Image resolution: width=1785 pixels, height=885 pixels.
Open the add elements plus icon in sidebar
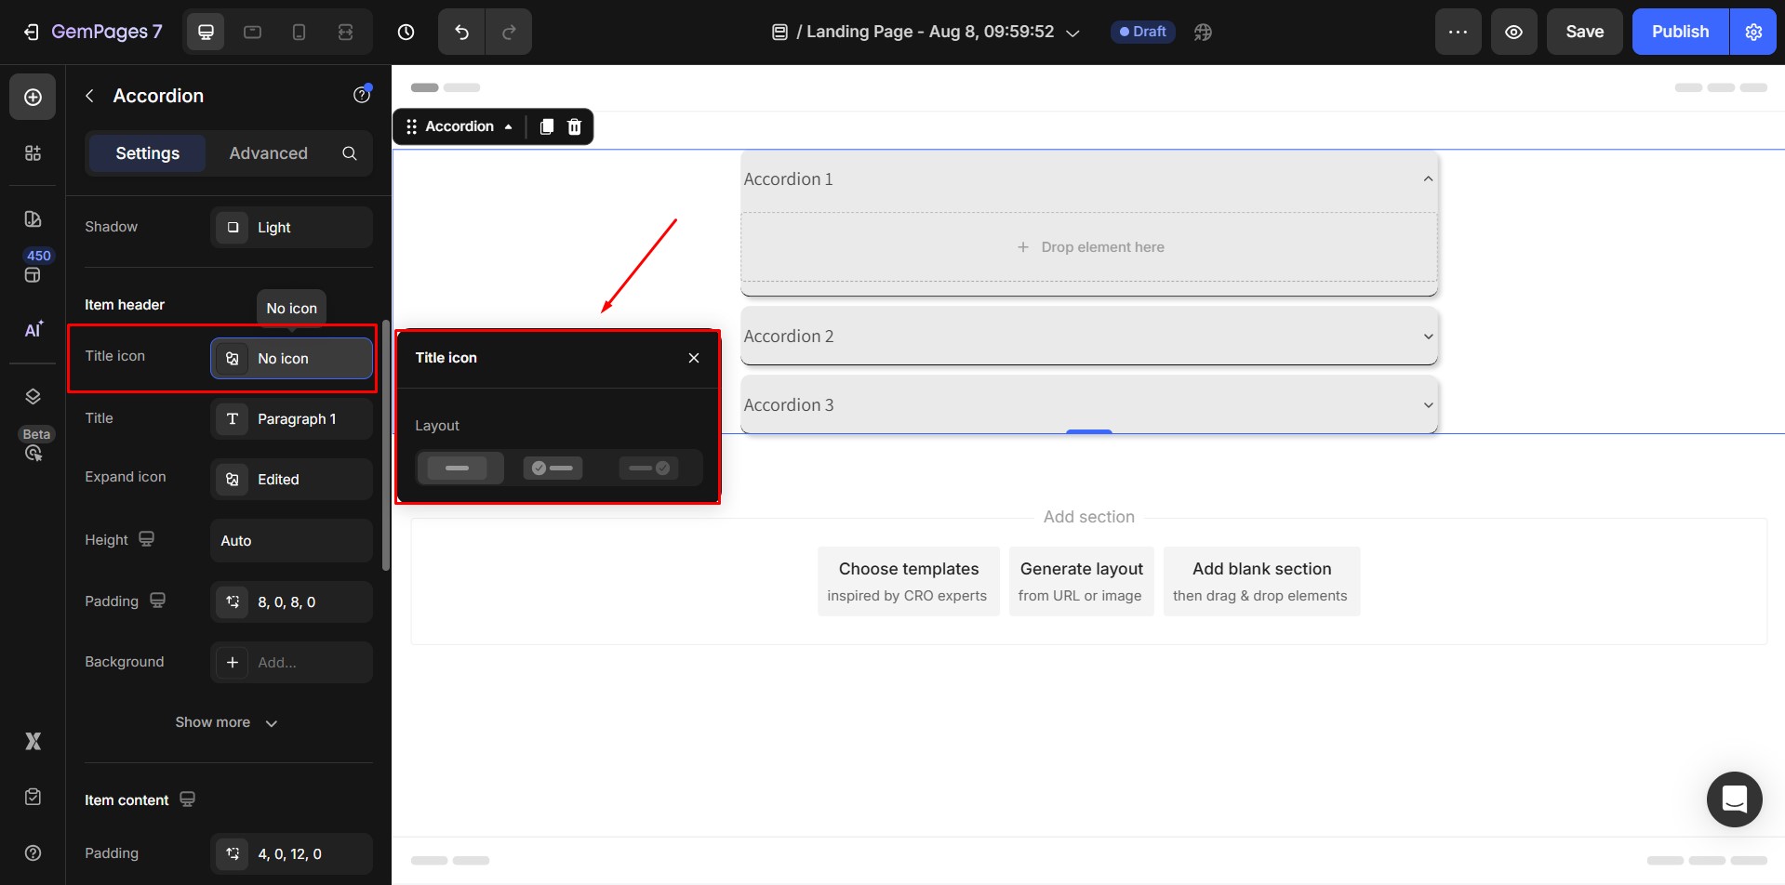pos(33,98)
